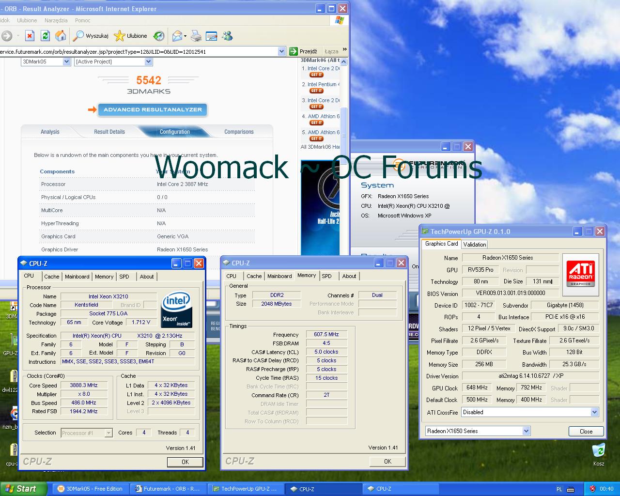Open Cache tab in left CPU-Z window
The width and height of the screenshot is (620, 496).
[x=52, y=277]
